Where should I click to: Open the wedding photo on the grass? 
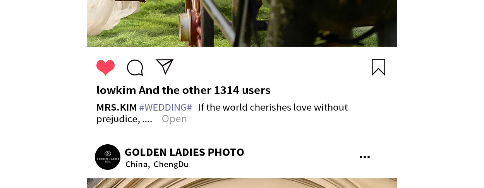[242, 23]
